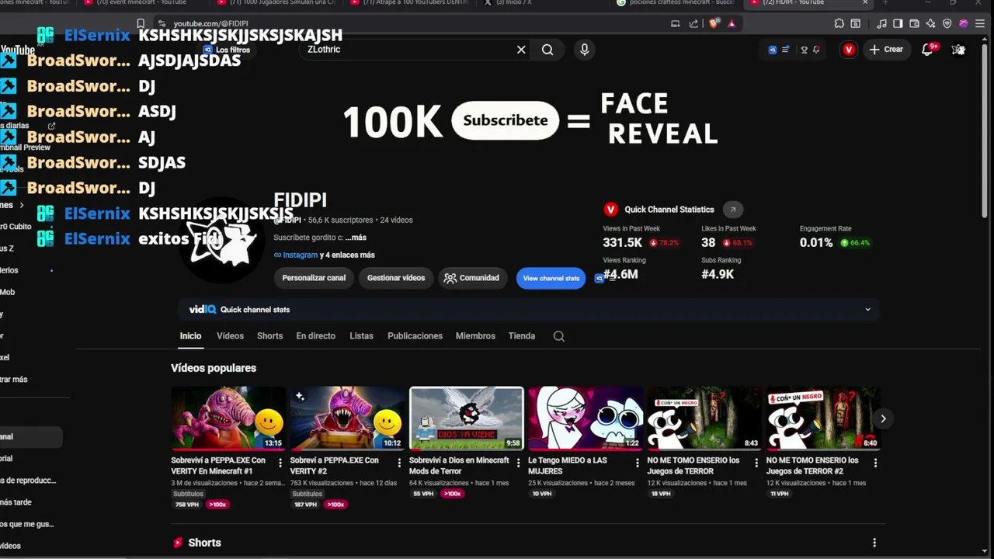994x559 pixels.
Task: Open Juegos de TERROR 8:43 video thumbnail
Action: [704, 418]
